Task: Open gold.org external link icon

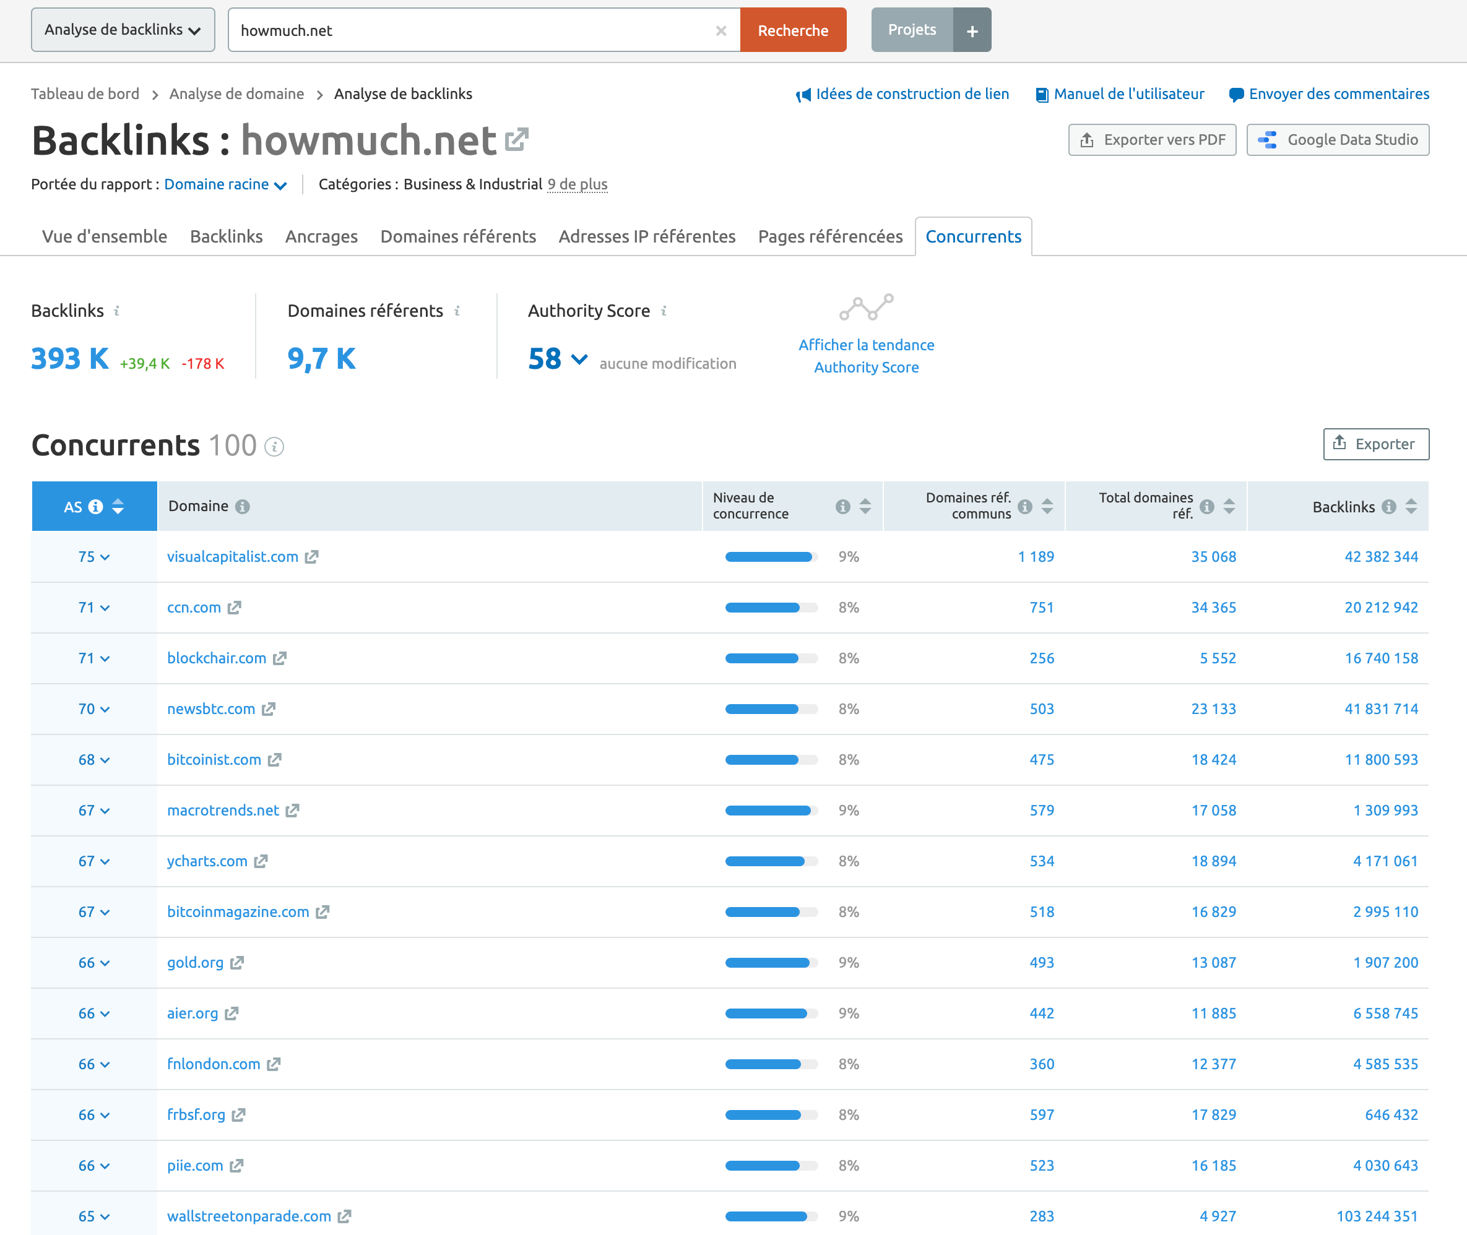Action: click(237, 963)
